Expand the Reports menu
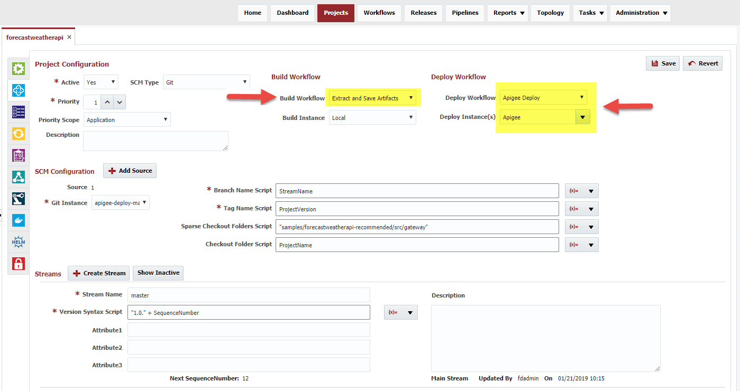The width and height of the screenshot is (740, 391). coord(508,13)
